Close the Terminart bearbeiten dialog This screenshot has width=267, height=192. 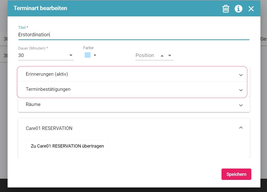[251, 9]
